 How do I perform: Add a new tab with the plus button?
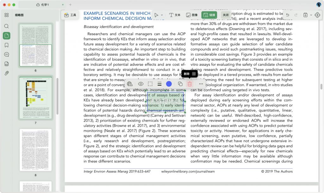[70, 4]
